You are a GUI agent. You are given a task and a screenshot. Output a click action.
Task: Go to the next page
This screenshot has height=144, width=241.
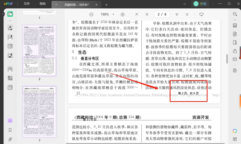177,14
